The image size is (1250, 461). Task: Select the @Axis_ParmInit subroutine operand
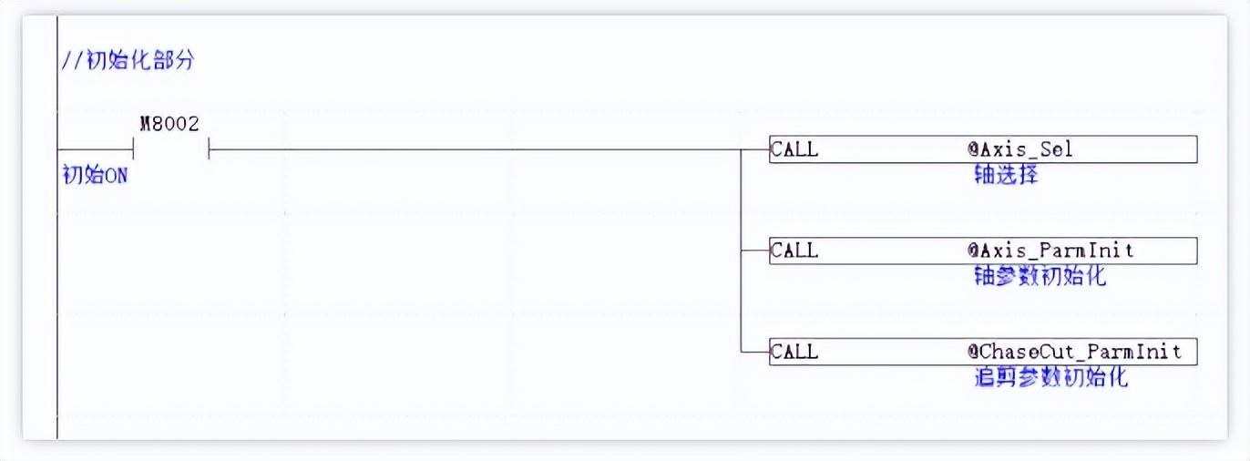[x=1050, y=251]
